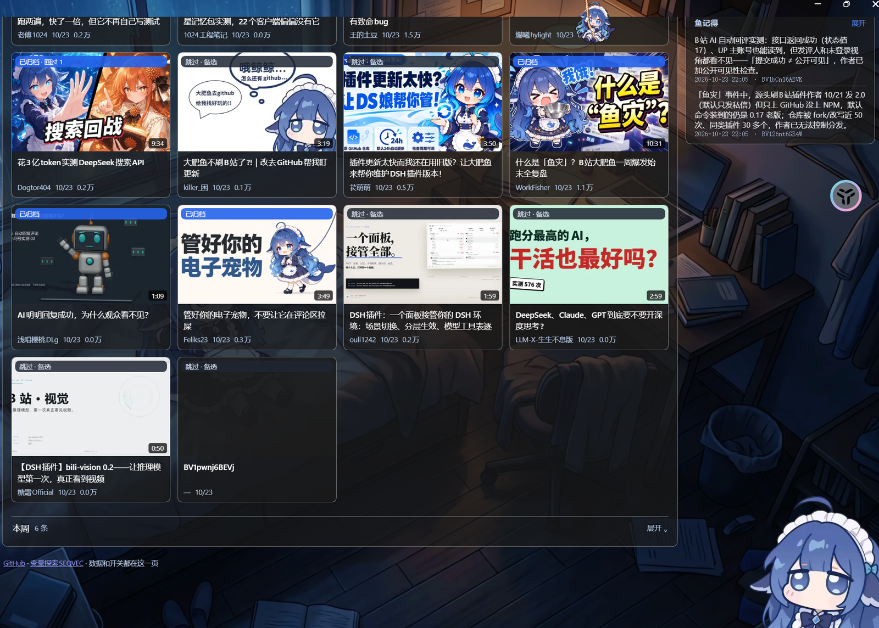Open the 什么是鱼灾 thumbnail

click(589, 102)
